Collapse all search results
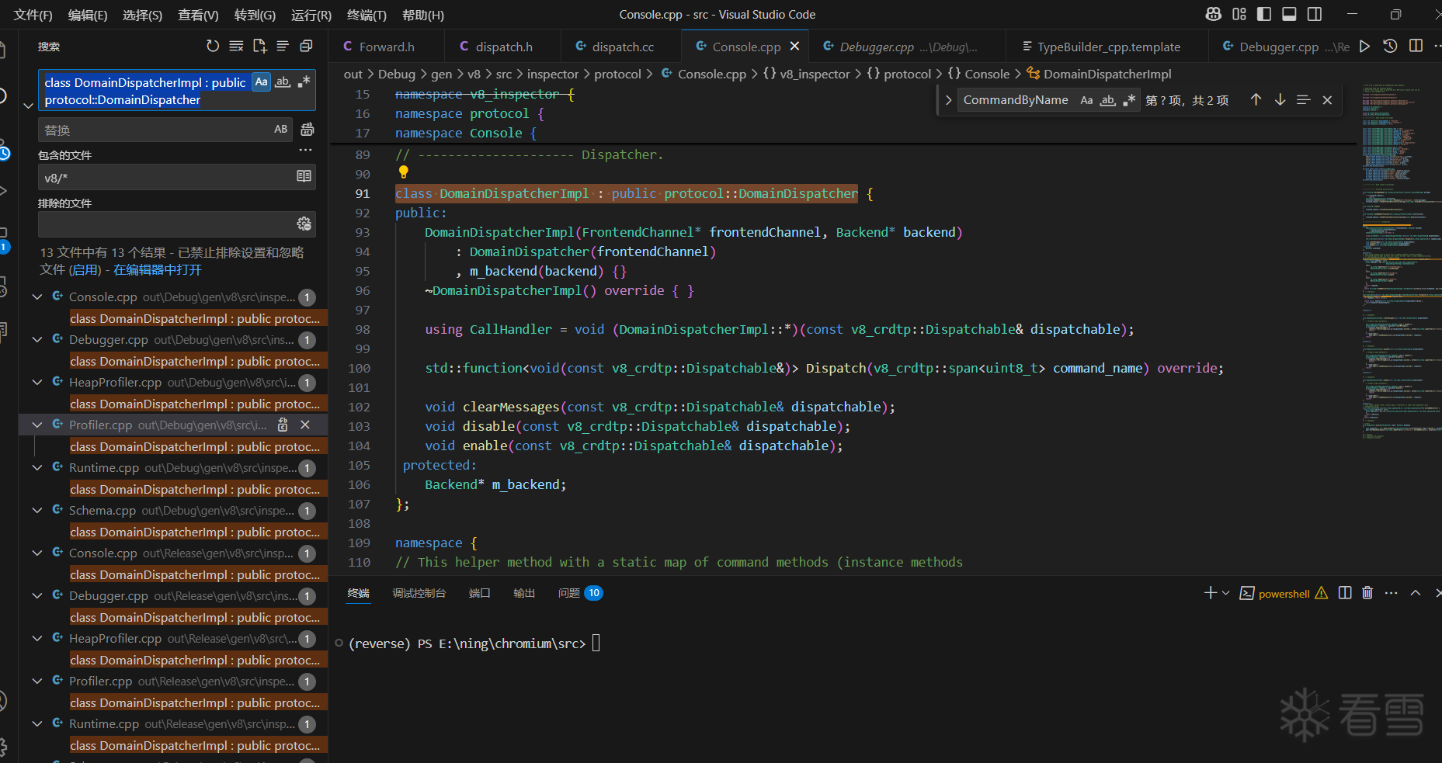 click(306, 47)
